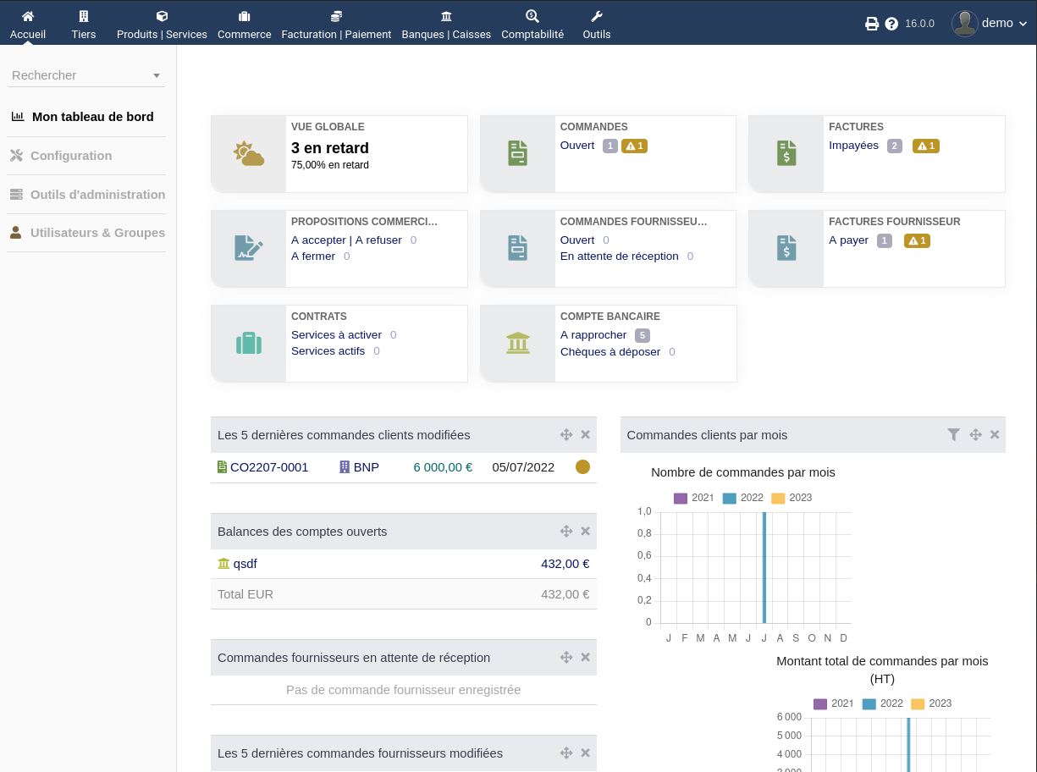1037x772 pixels.
Task: Click the Propositions commerciales signature icon
Action: click(x=249, y=248)
